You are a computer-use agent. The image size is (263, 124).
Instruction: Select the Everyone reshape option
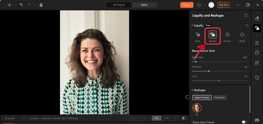coord(219,98)
